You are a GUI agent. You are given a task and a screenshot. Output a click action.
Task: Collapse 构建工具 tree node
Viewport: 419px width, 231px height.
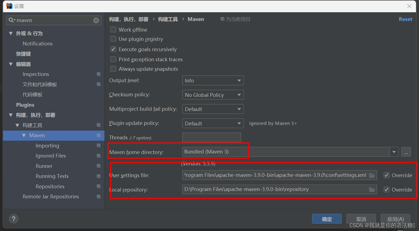click(x=17, y=125)
